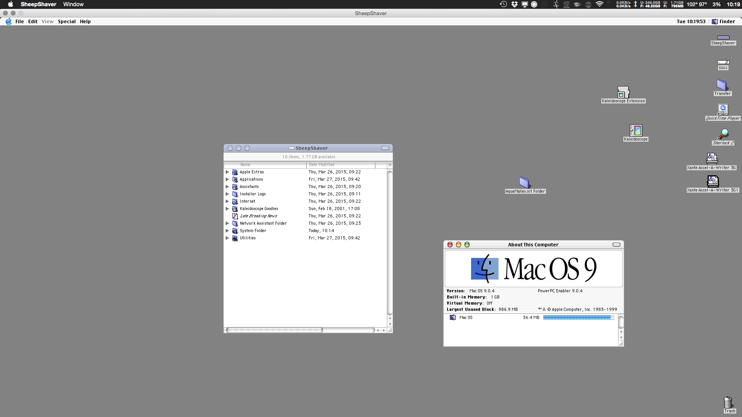Select the Internet folder icon in list

(235, 202)
